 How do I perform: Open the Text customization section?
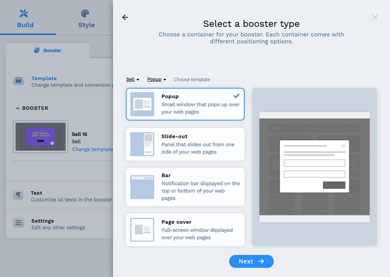pos(59,196)
